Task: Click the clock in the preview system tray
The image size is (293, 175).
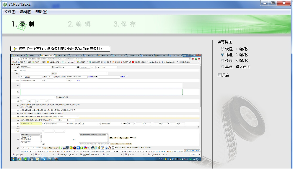Action: (196, 159)
